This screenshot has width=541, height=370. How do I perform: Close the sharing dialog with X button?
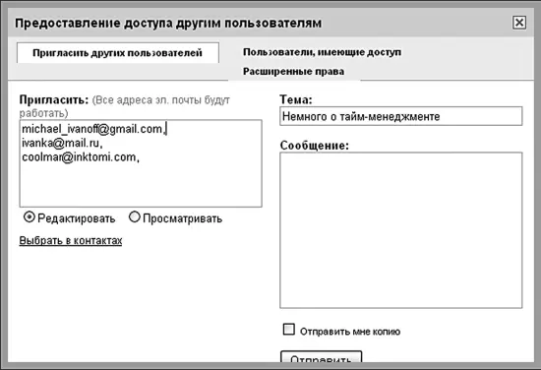(x=519, y=23)
